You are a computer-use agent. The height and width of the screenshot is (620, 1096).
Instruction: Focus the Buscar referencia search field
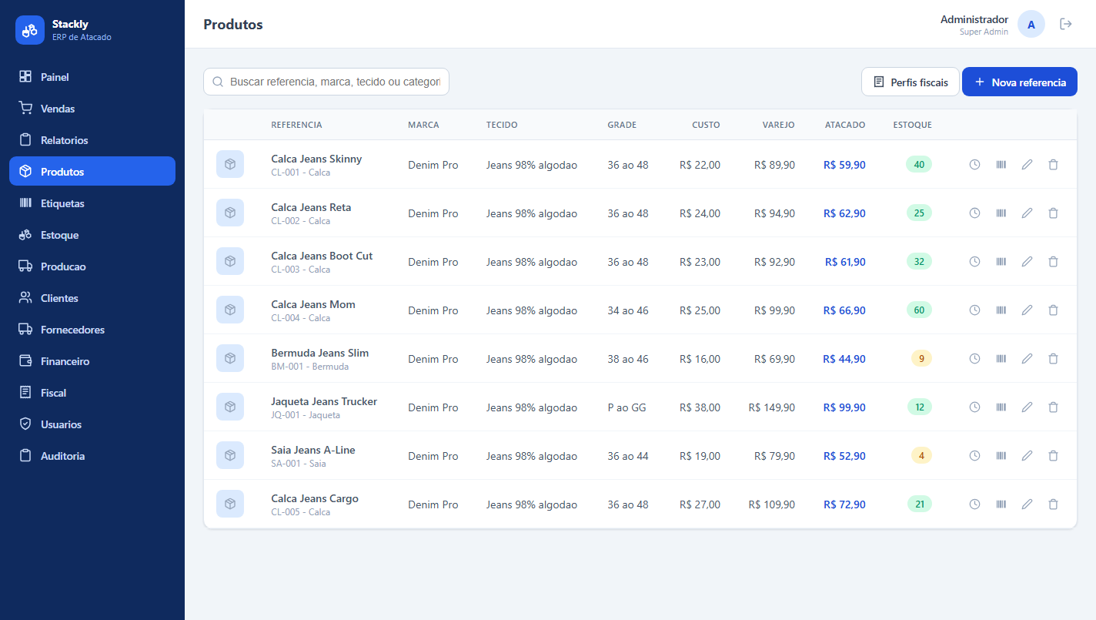[x=326, y=82]
